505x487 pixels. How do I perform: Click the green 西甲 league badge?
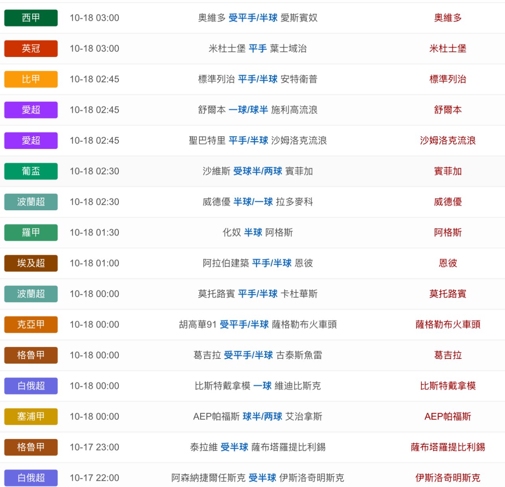[31, 18]
